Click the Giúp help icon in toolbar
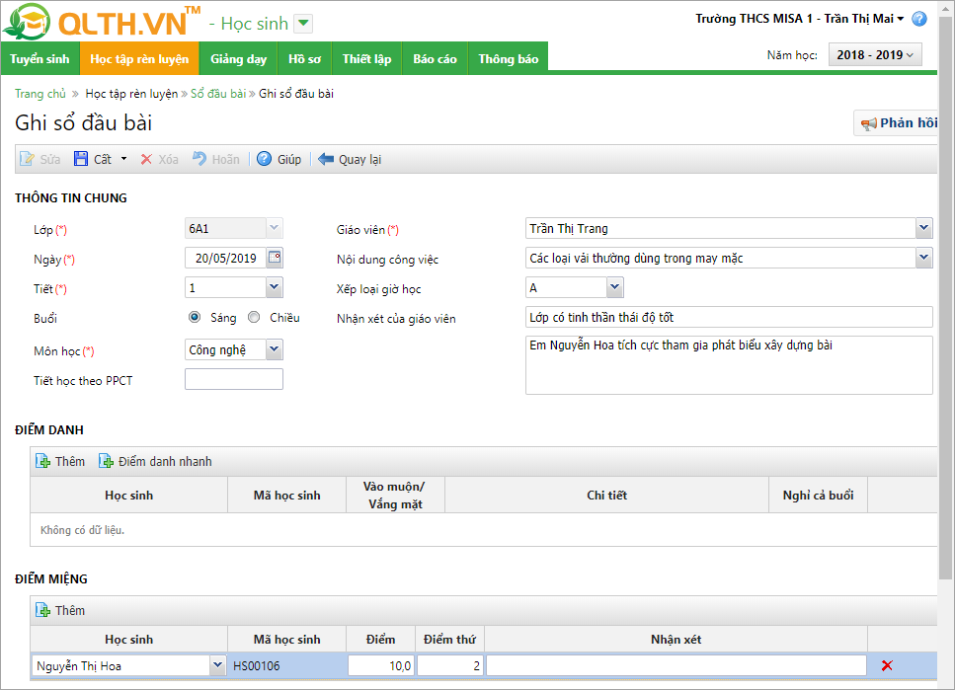This screenshot has height=690, width=955. click(x=264, y=159)
